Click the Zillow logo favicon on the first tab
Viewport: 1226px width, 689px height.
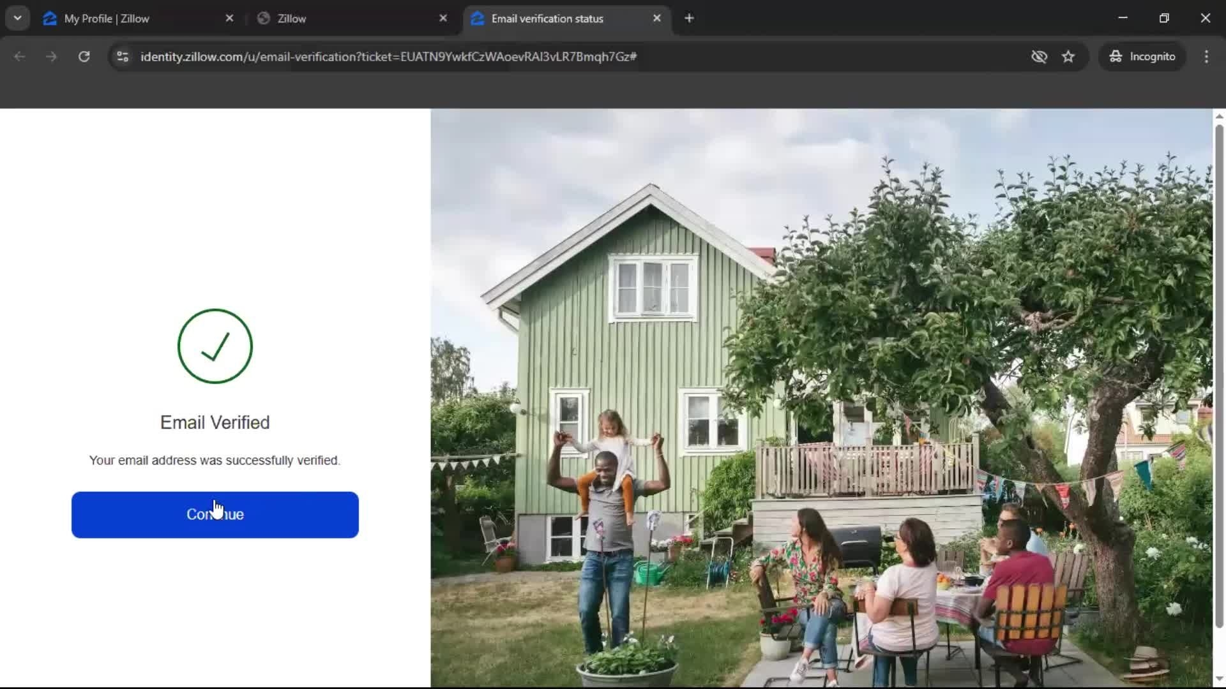coord(50,19)
